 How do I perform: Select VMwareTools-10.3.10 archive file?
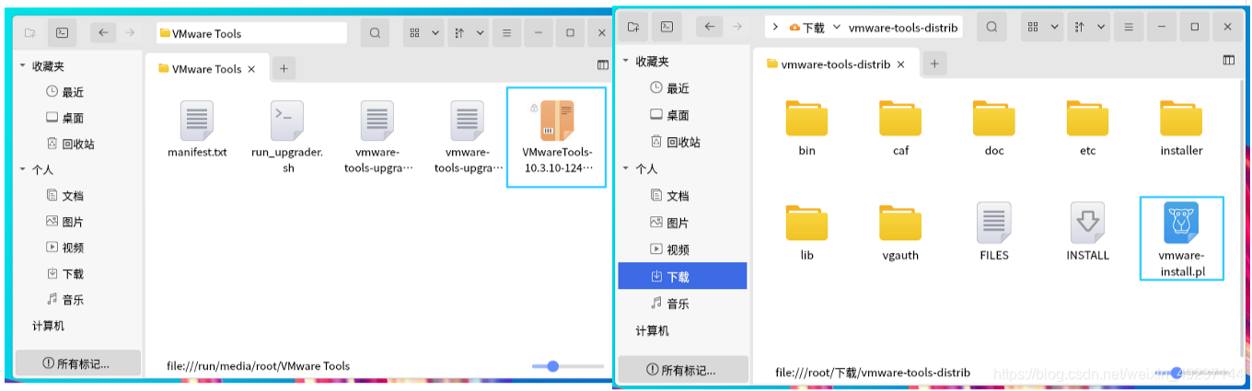coord(557,137)
